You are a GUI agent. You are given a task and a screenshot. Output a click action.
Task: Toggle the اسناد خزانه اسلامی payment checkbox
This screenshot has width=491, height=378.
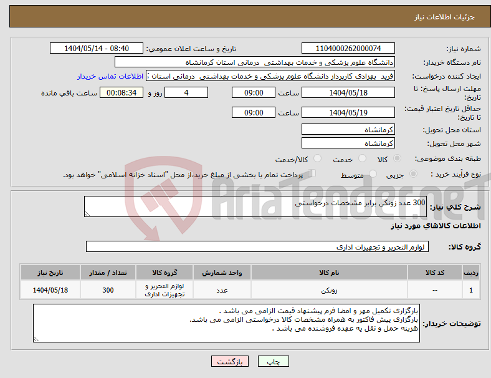tap(312, 173)
